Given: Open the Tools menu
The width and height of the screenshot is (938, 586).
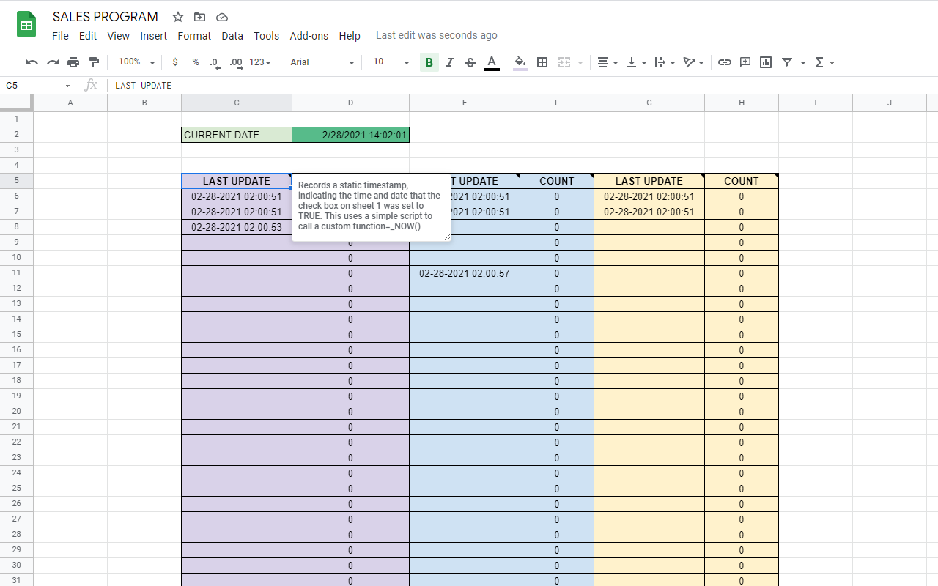Looking at the screenshot, I should click(x=267, y=35).
